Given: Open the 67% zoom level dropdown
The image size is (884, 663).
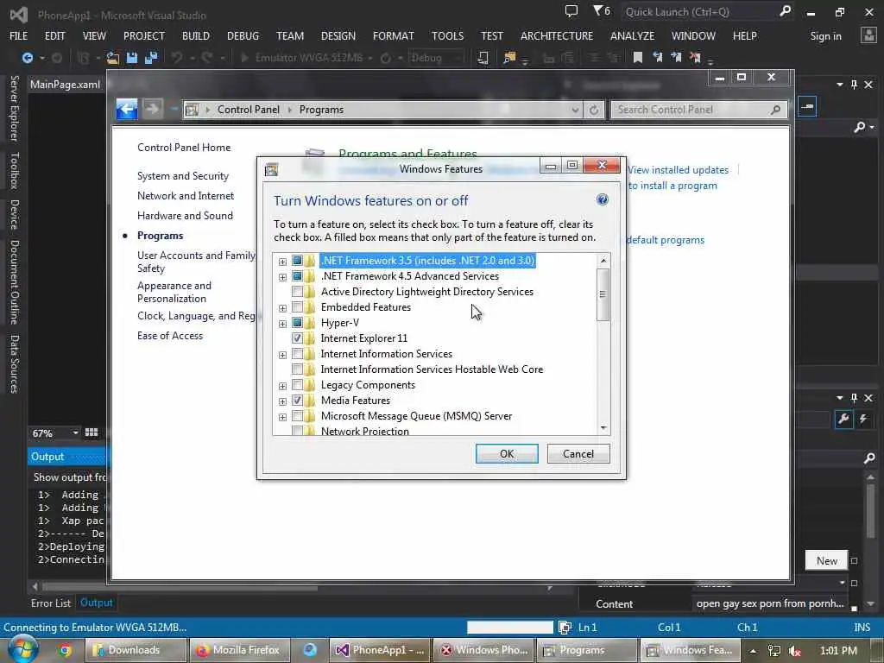Looking at the screenshot, I should tap(75, 433).
